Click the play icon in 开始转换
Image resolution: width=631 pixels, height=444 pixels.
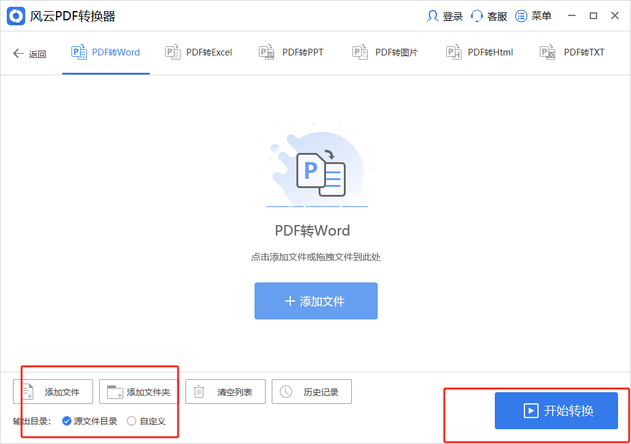531,411
